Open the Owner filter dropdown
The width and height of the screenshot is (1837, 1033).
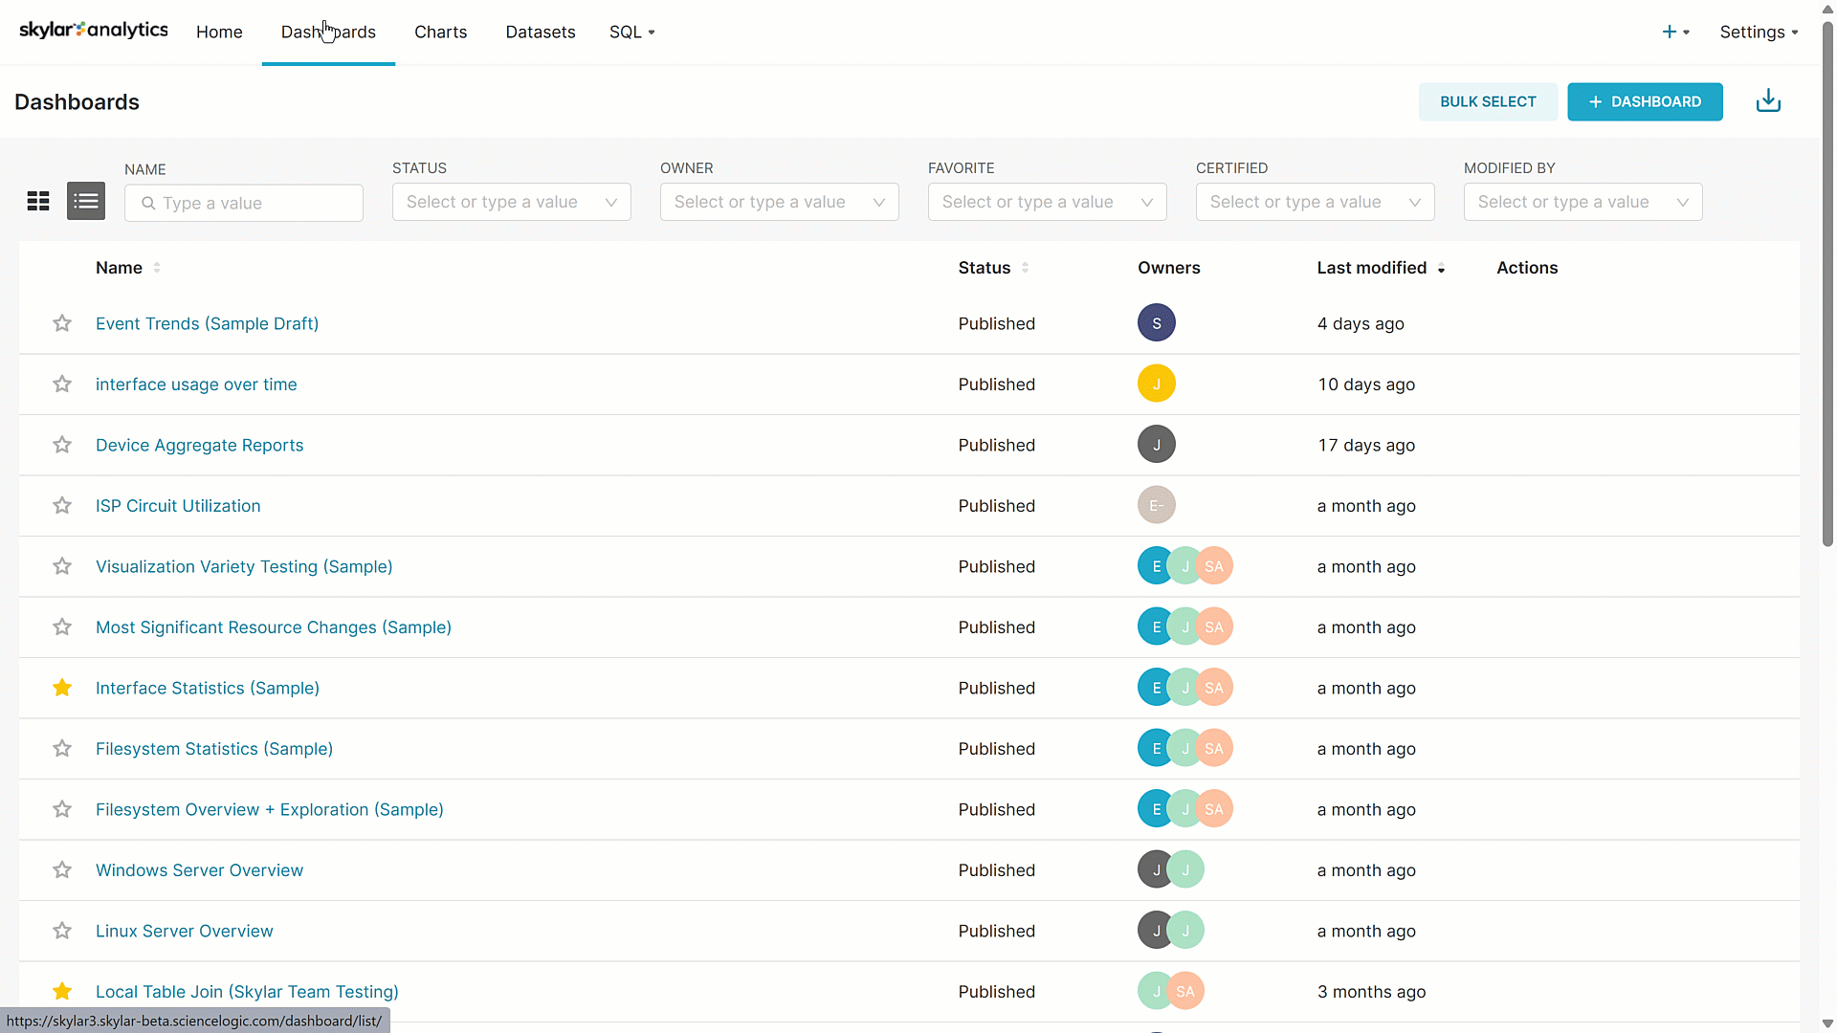[779, 202]
